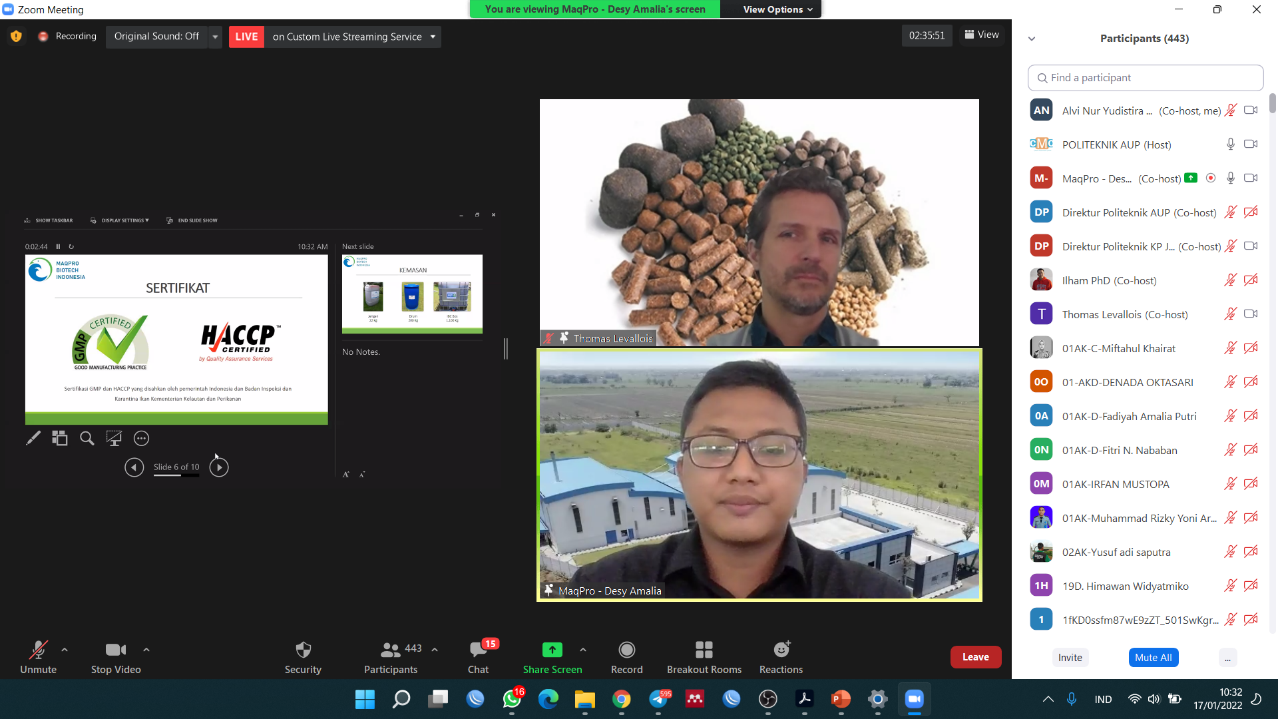
Task: Open PowerPoint from taskbar
Action: tap(841, 699)
